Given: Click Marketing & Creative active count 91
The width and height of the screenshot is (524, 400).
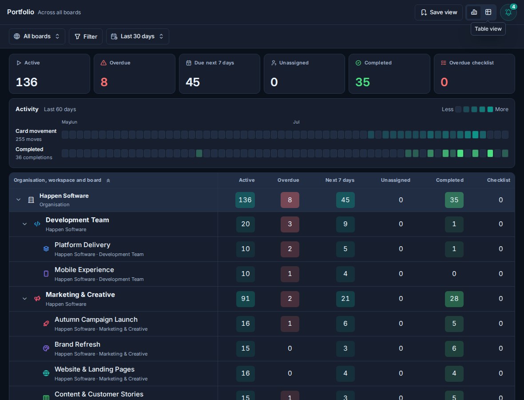Looking at the screenshot, I should point(245,299).
